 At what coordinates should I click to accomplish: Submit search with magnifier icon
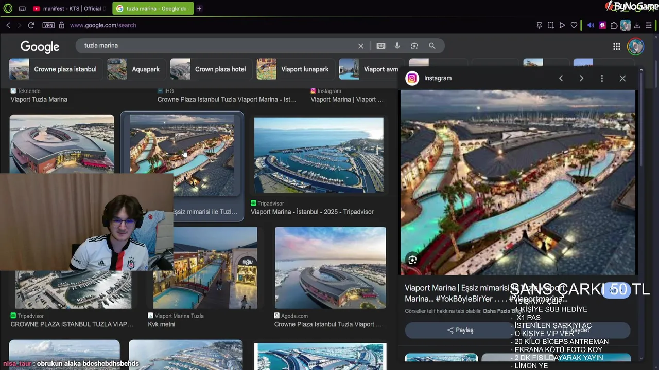(x=432, y=46)
